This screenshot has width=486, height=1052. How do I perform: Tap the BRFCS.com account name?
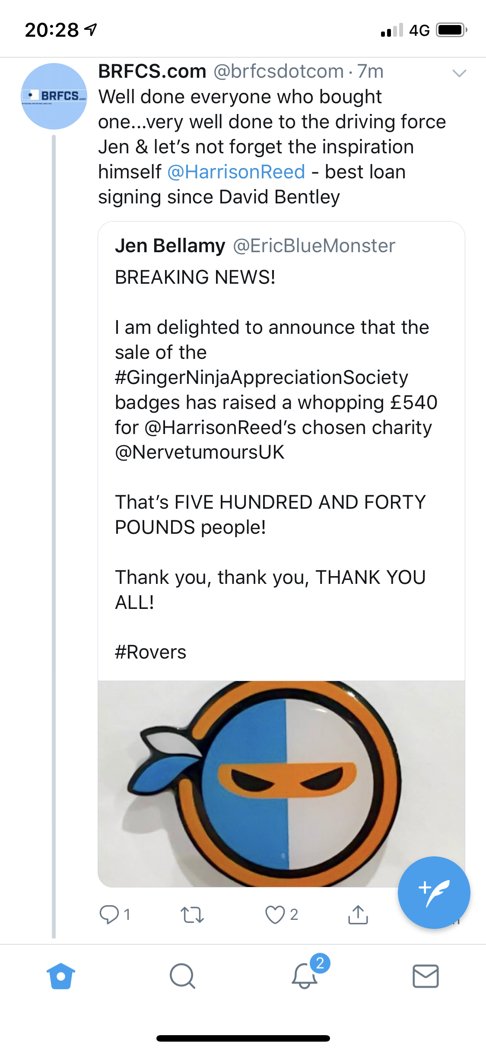[x=152, y=71]
